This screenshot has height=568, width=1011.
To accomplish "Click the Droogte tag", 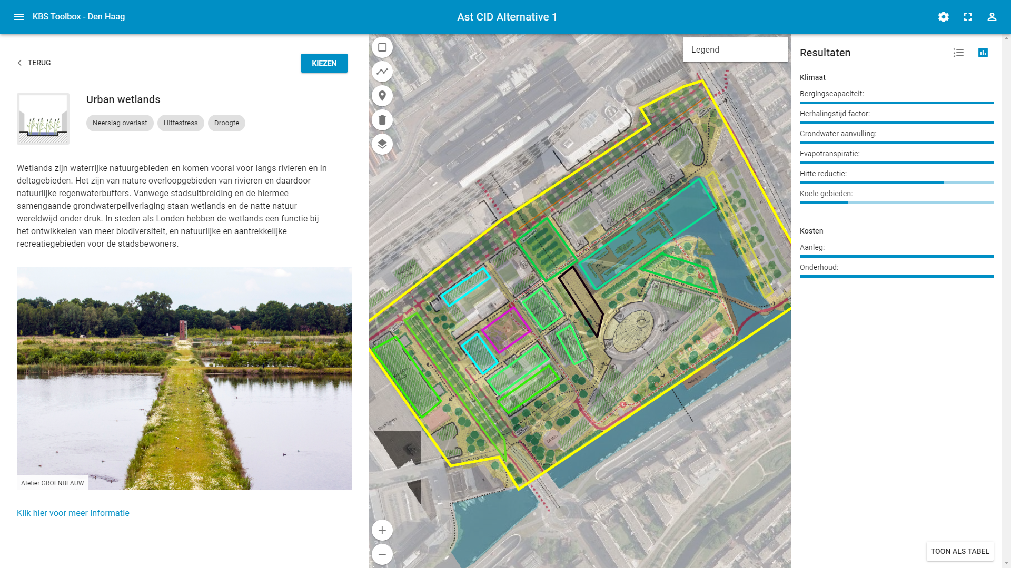I will [226, 123].
